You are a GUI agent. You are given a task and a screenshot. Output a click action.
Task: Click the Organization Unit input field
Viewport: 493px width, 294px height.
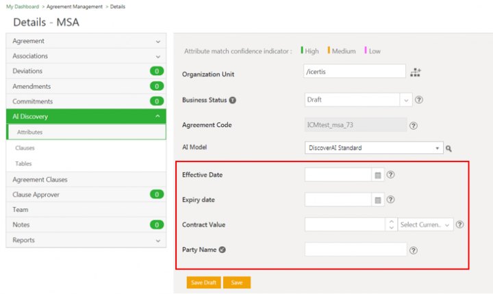[x=355, y=71]
